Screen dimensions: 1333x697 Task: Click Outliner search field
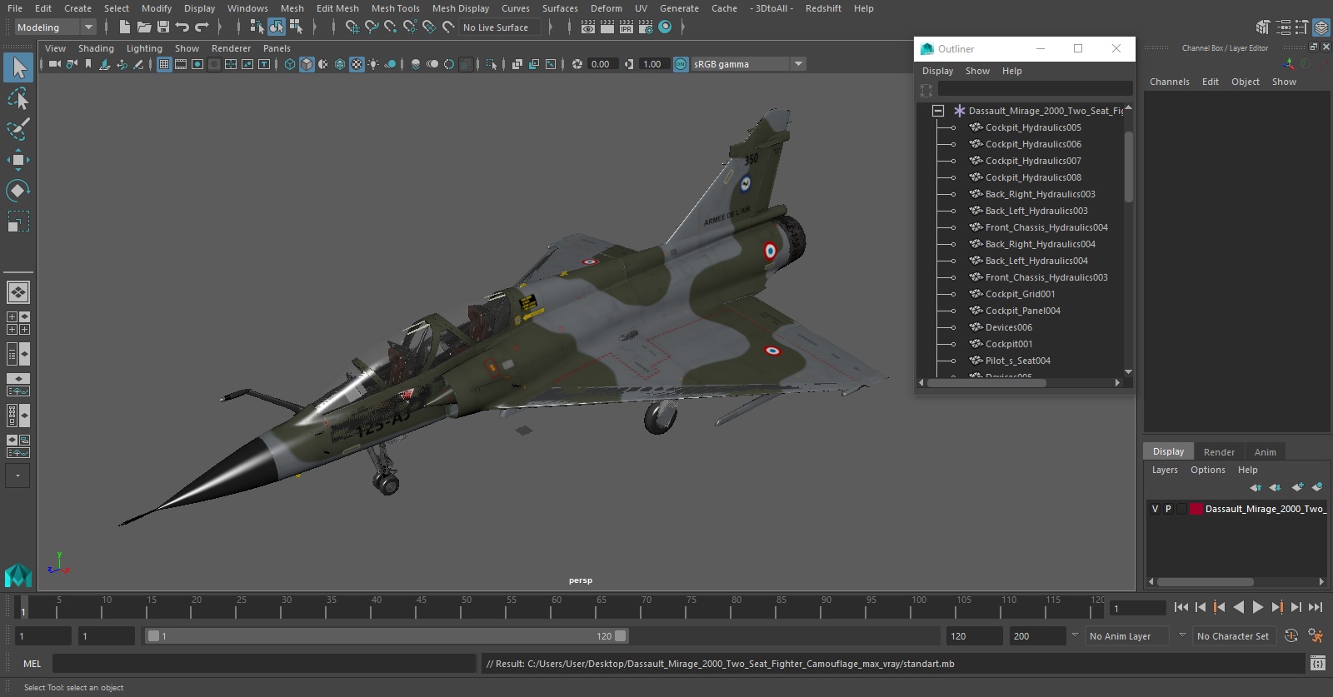coord(1035,88)
